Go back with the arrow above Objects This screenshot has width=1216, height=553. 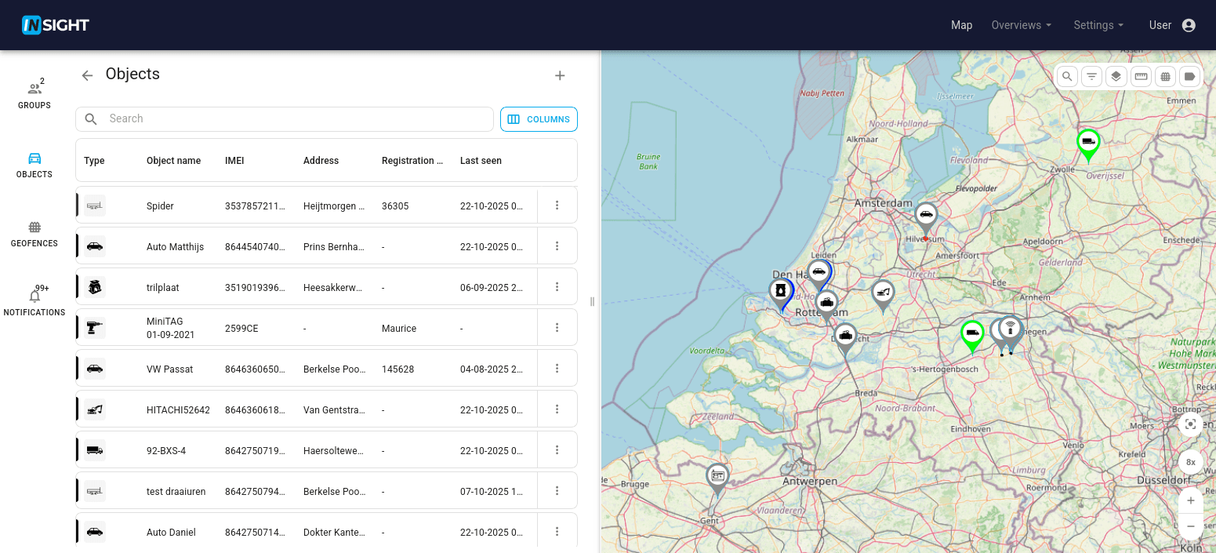[x=87, y=75]
